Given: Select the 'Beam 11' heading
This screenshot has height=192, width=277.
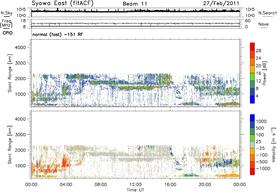Looking at the screenshot, I should tap(135, 4).
